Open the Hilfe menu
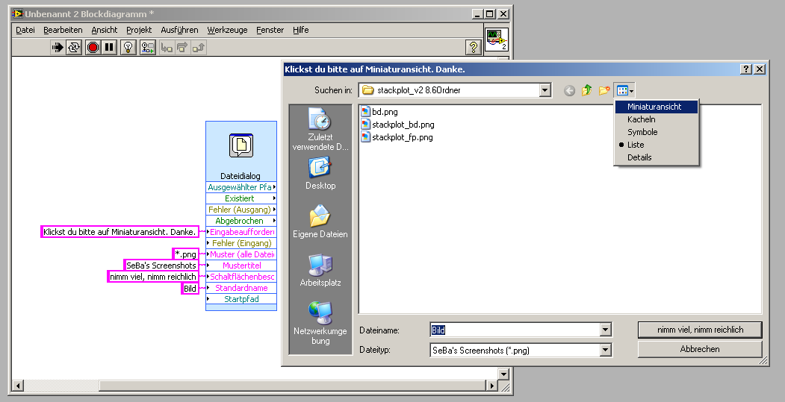The image size is (785, 402). [x=300, y=30]
